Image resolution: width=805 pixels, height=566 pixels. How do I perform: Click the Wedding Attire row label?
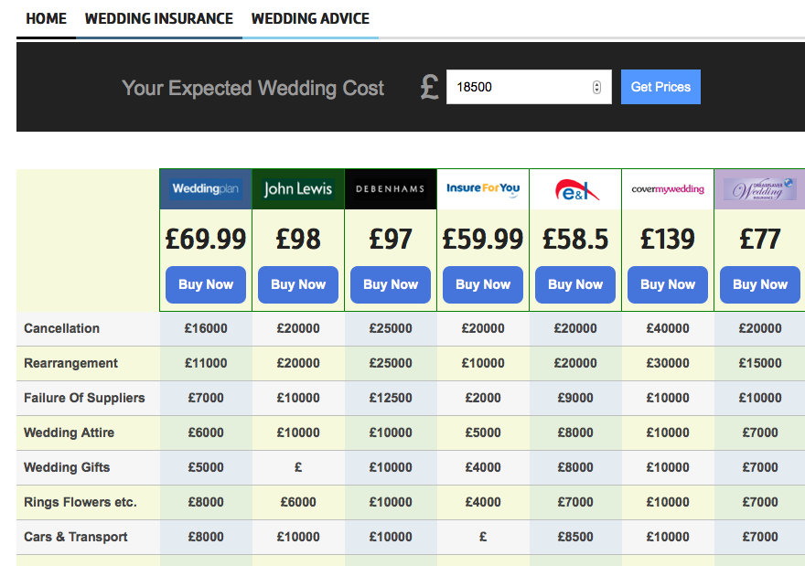coord(69,433)
